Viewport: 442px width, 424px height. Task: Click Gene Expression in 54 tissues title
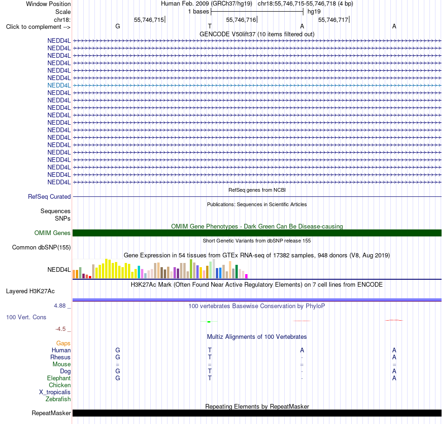[x=257, y=255]
